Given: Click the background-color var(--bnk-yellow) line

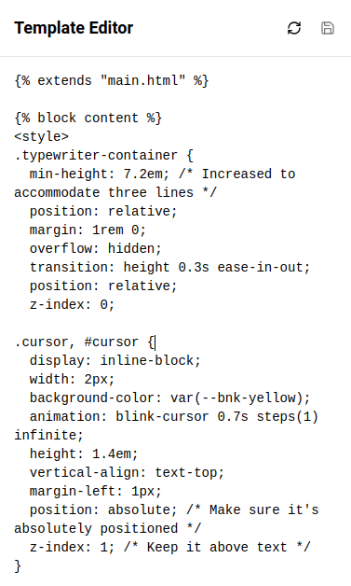Looking at the screenshot, I should 169,398.
